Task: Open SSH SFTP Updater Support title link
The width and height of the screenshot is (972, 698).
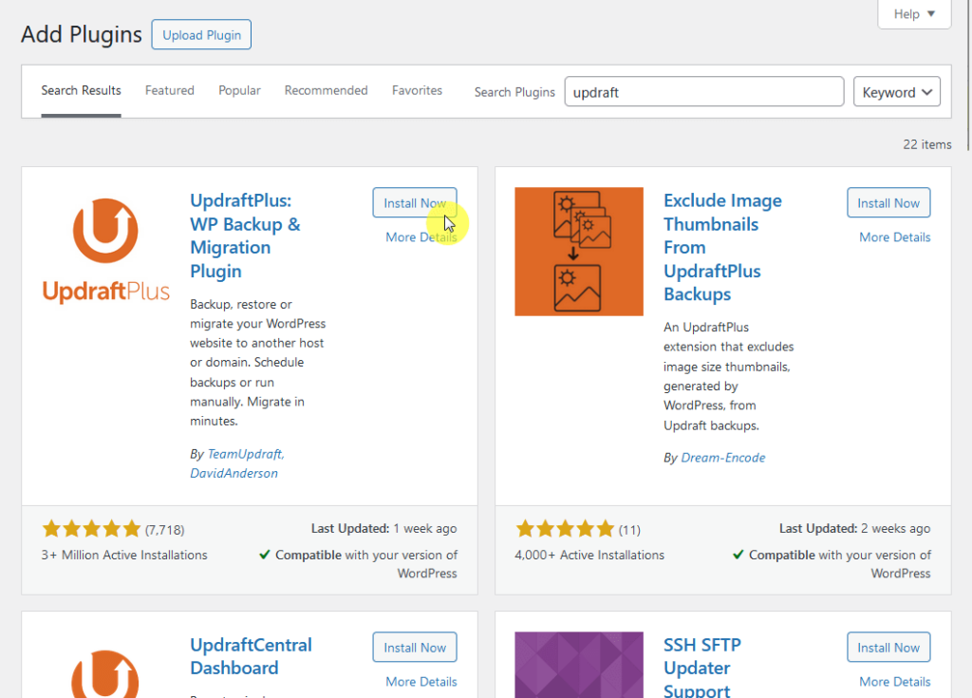Action: [x=701, y=668]
